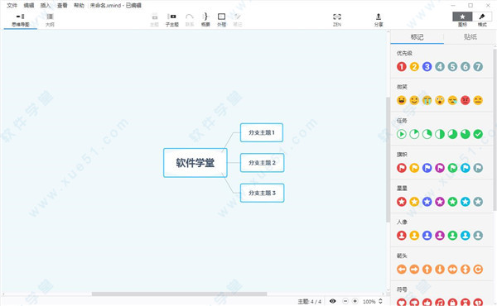The width and height of the screenshot is (497, 306).
Task: Click the canvas vertical scrollbar
Action: point(388,160)
